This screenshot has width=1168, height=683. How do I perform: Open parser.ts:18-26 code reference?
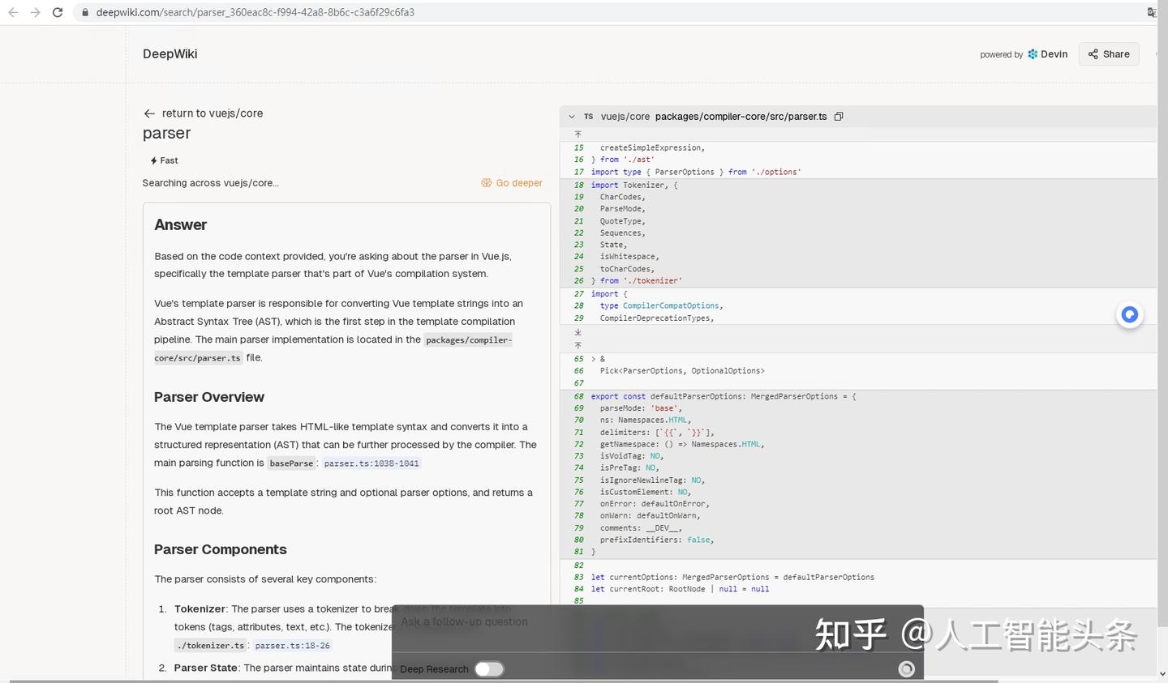click(292, 646)
